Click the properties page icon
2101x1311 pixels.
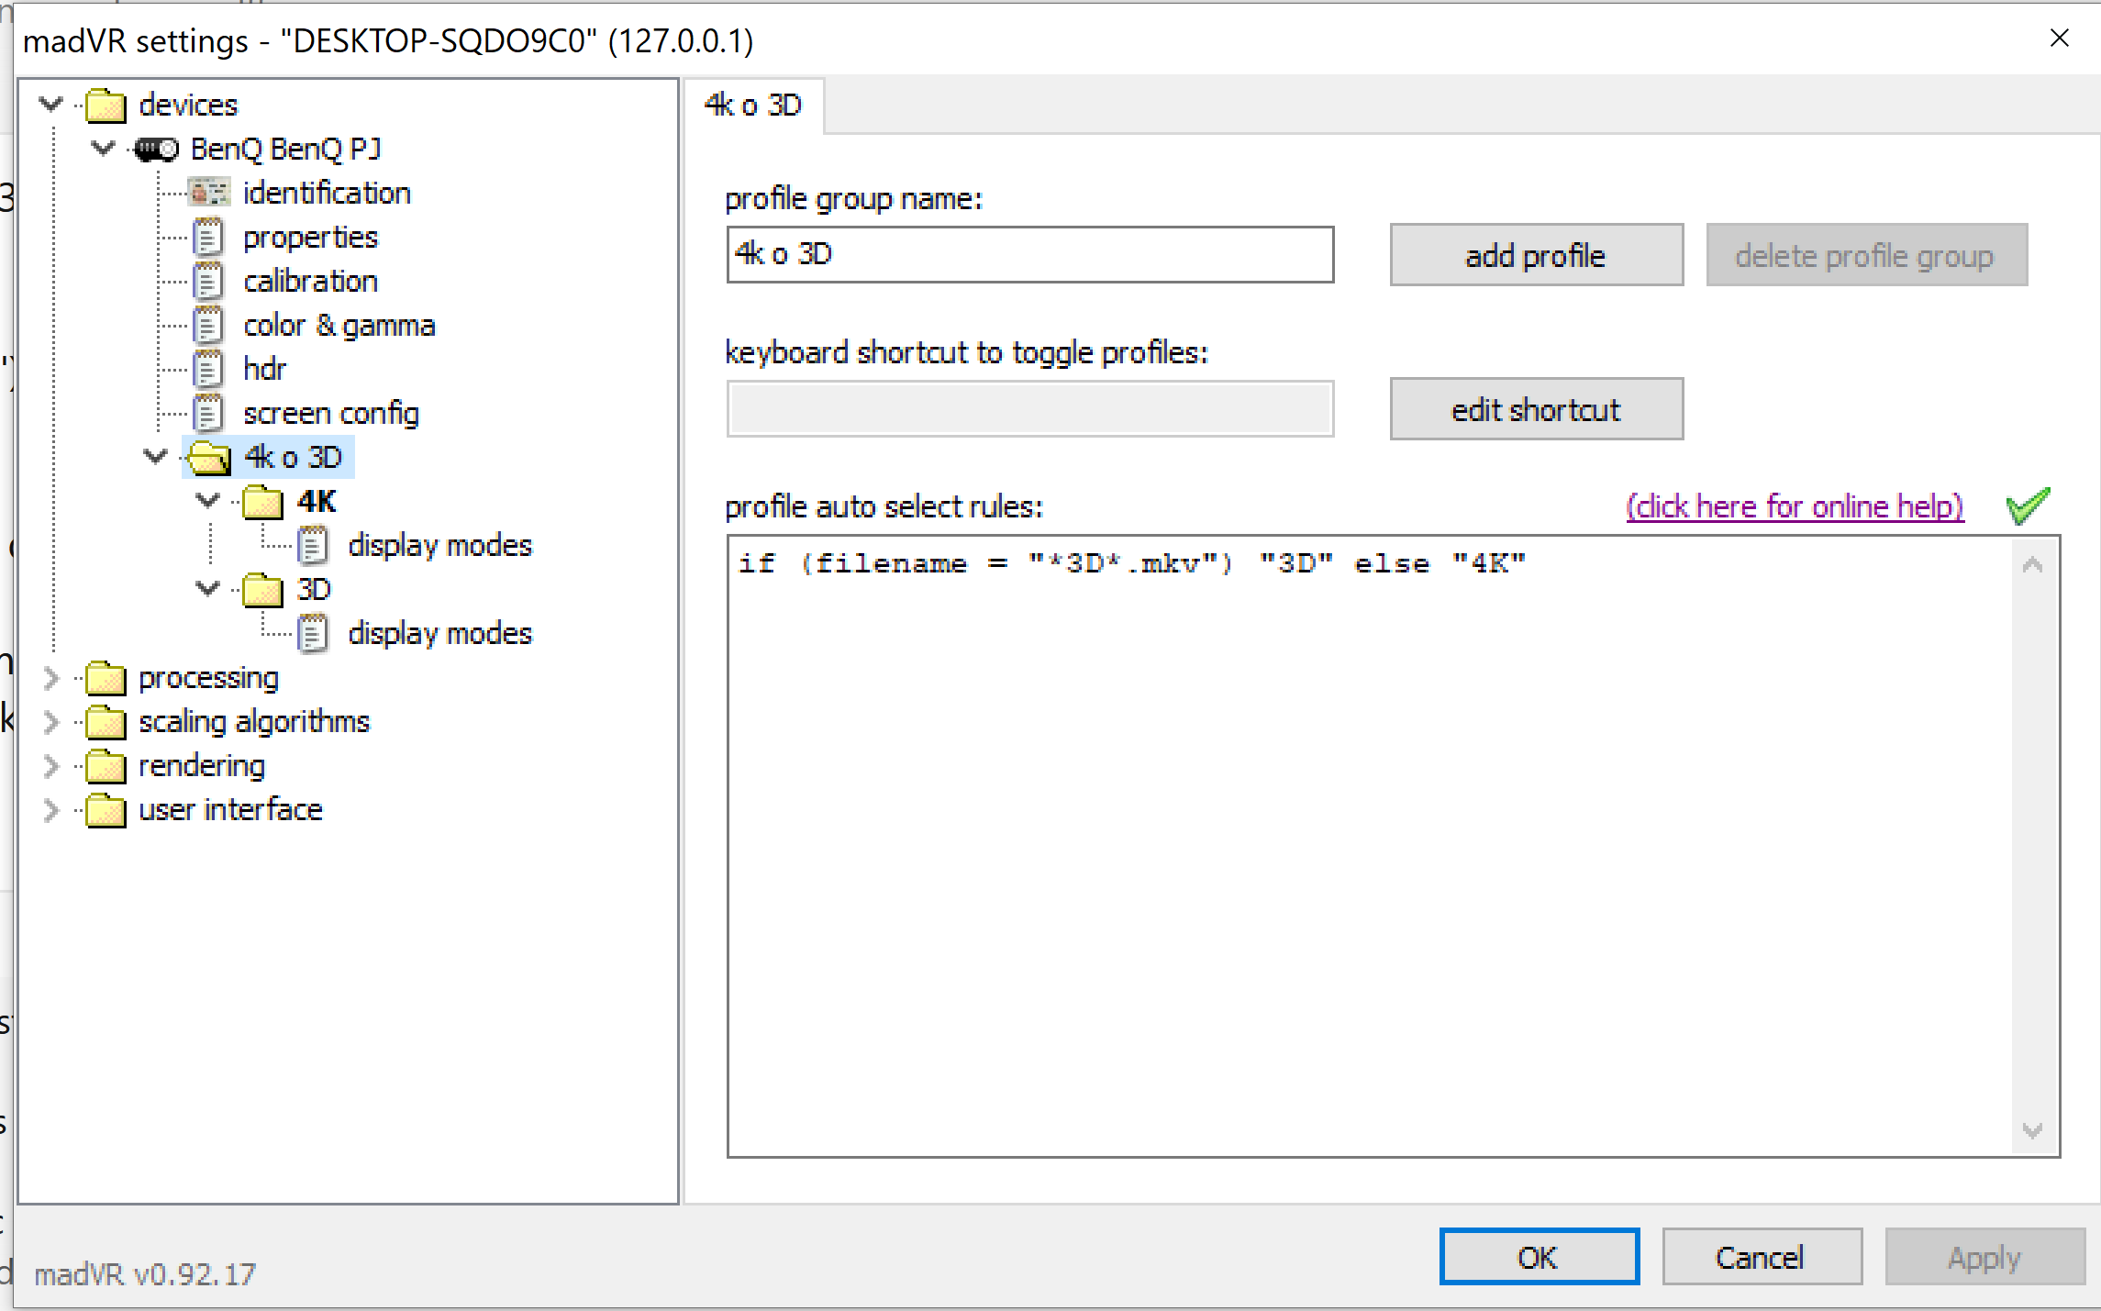[x=209, y=237]
